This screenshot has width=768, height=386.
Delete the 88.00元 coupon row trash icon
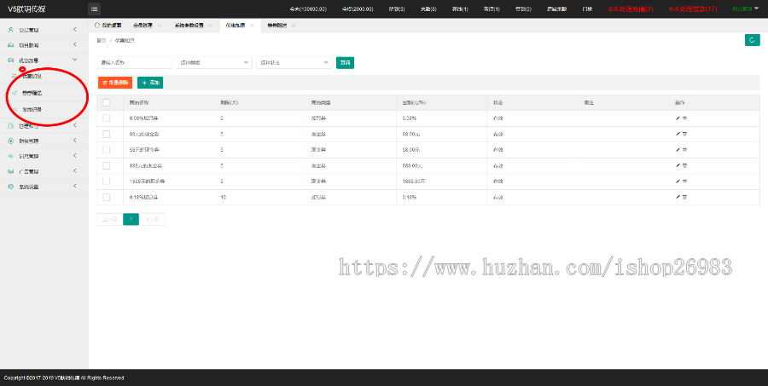coord(684,134)
